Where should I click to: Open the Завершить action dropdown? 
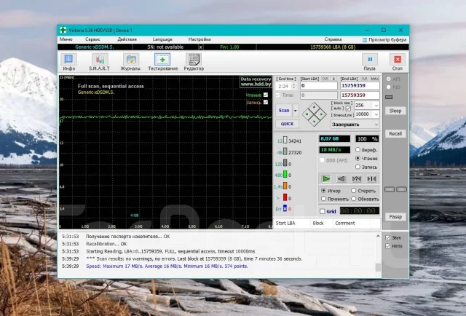(355, 125)
